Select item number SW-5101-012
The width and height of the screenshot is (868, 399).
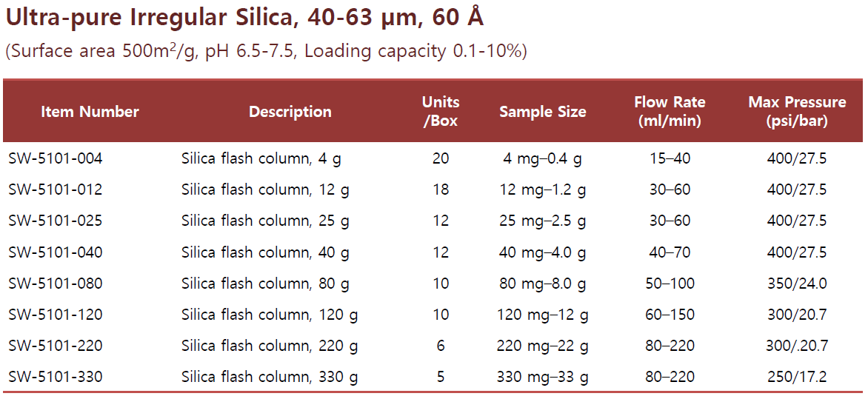pos(56,190)
